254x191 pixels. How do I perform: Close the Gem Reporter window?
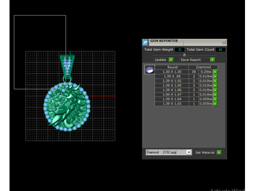click(224, 42)
